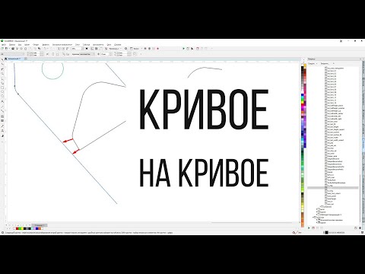Open the zoom level dropdown in toolbar
Image resolution: width=365 pixels, height=274 pixels.
83,49
